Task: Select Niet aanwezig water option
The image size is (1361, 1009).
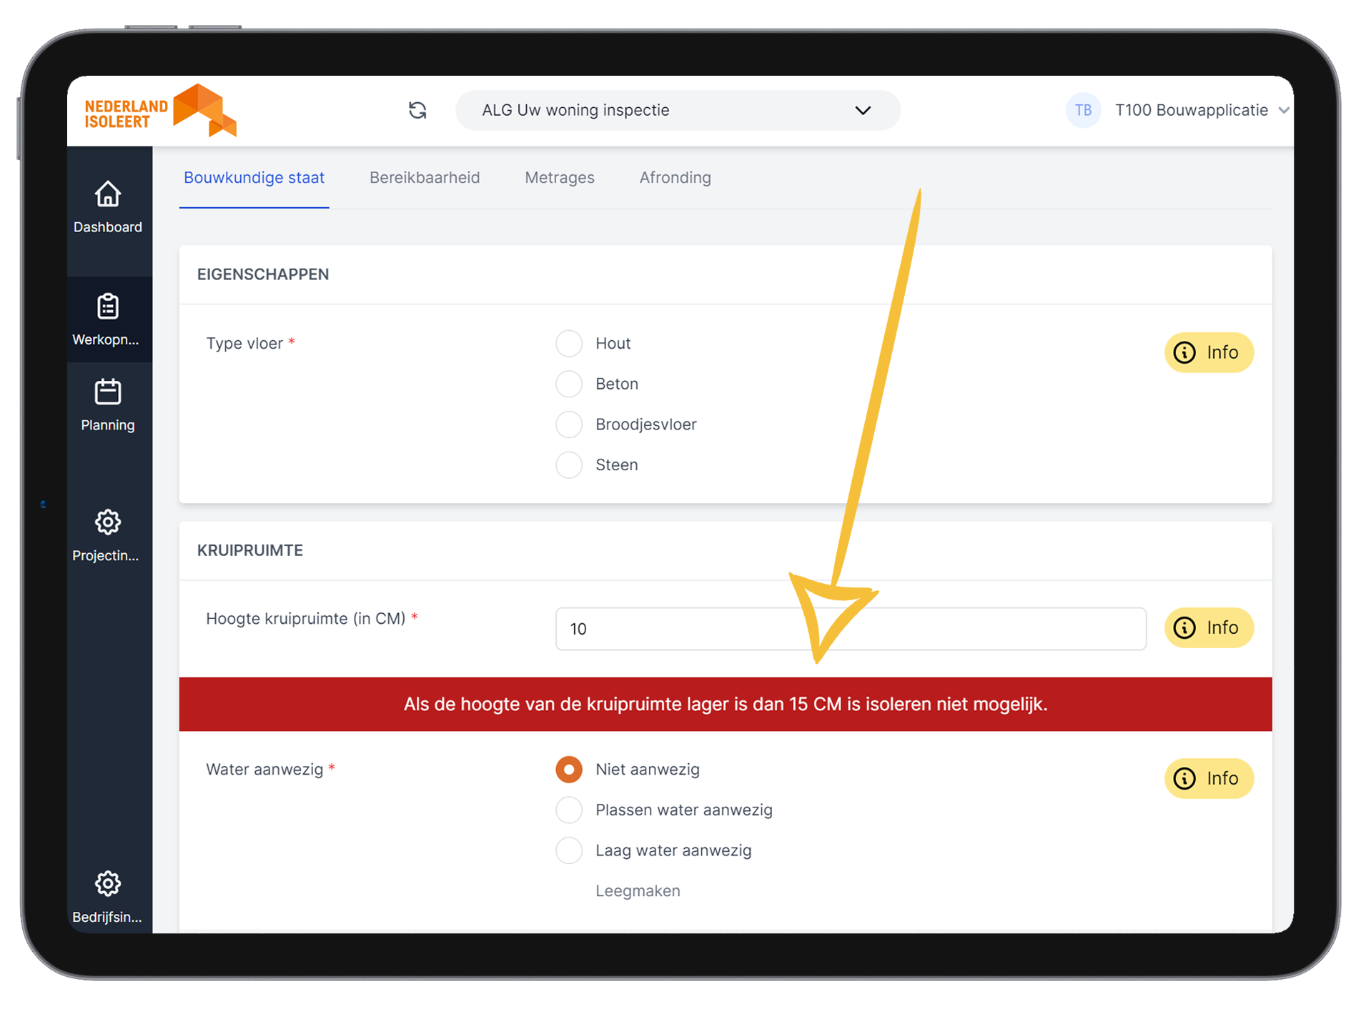Action: tap(569, 770)
